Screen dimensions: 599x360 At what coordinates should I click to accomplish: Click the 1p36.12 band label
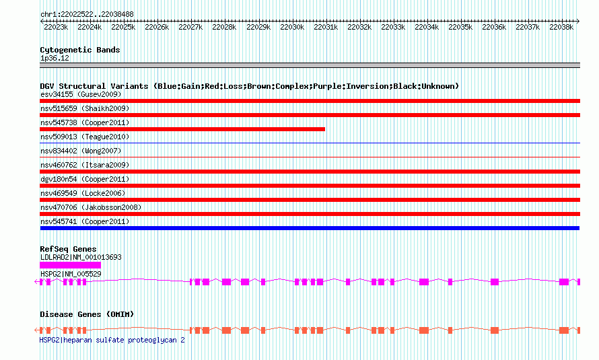point(55,58)
